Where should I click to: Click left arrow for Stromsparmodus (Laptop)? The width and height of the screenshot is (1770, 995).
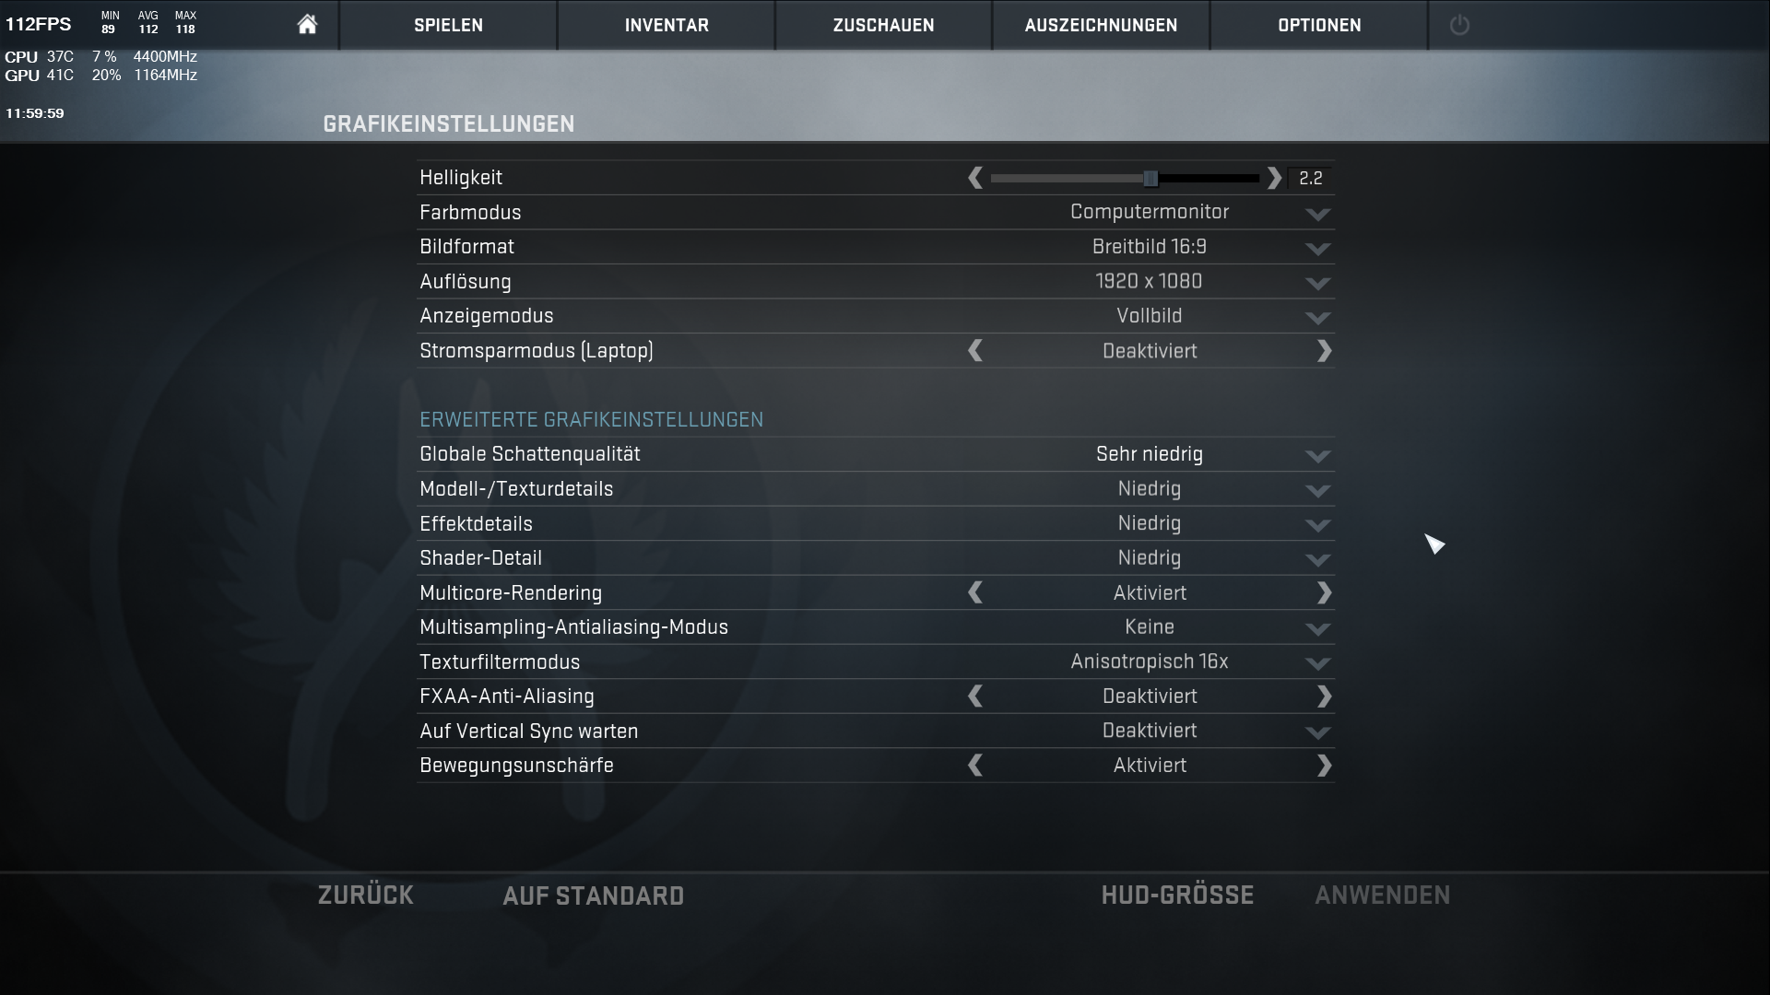pyautogui.click(x=975, y=351)
